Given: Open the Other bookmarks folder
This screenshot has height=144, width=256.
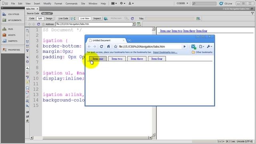Looking at the screenshot, I should 202,52.
